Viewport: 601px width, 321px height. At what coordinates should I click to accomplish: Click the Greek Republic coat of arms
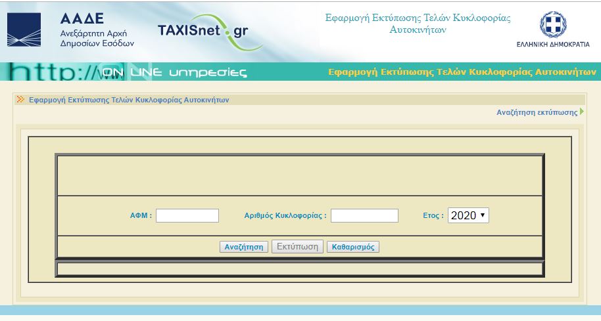click(552, 25)
